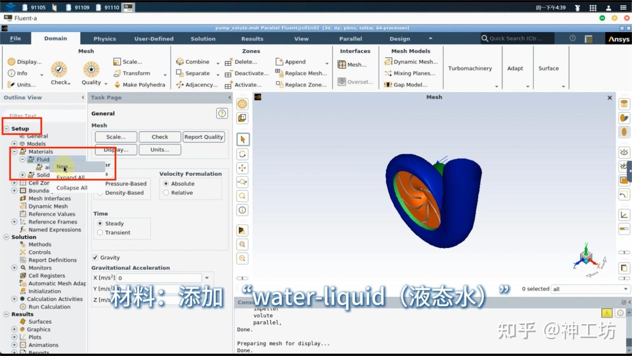Screen dimensions: 632x356
Task: Click the Scale... button in Task Page
Action: pyautogui.click(x=116, y=137)
